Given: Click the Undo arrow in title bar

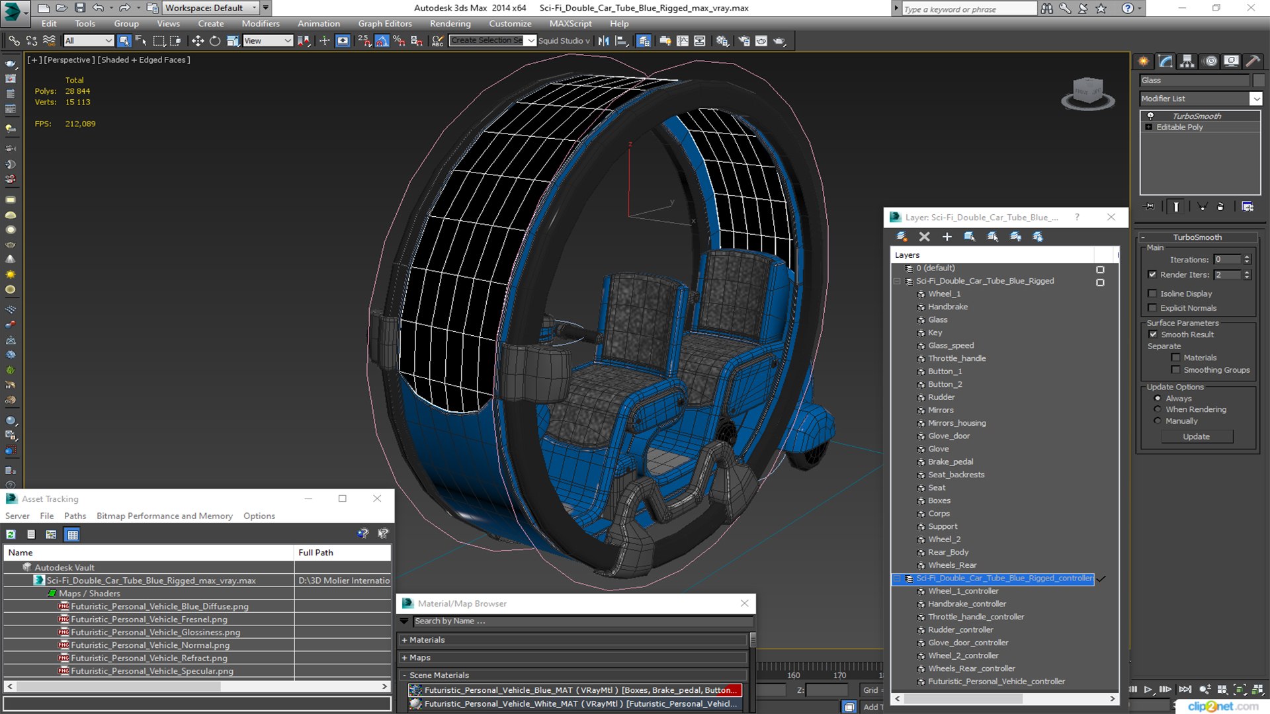Looking at the screenshot, I should click(x=98, y=8).
